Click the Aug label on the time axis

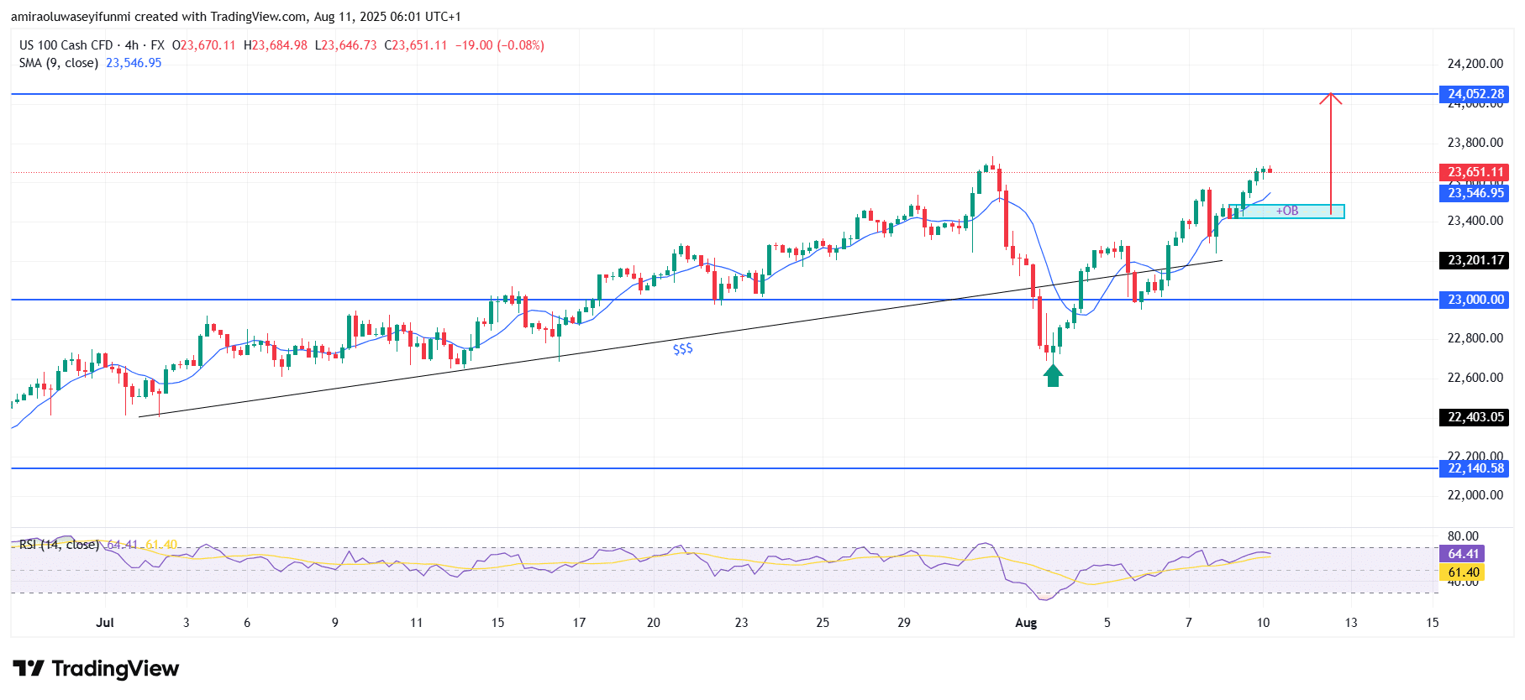click(1026, 623)
